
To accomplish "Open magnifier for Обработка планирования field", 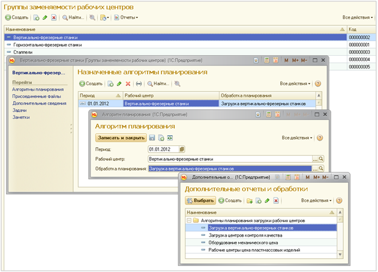I will click(321, 169).
